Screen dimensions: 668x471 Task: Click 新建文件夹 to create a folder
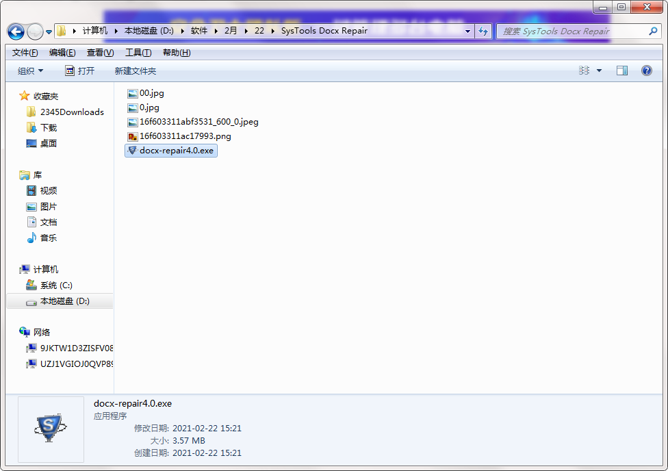click(135, 71)
